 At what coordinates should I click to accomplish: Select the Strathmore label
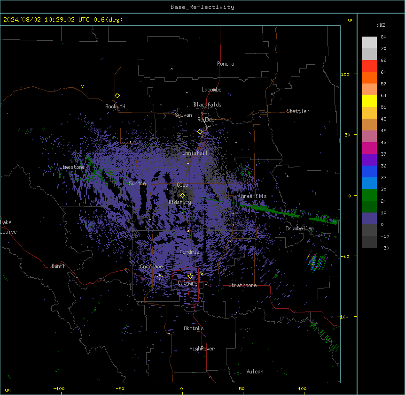[x=242, y=285]
